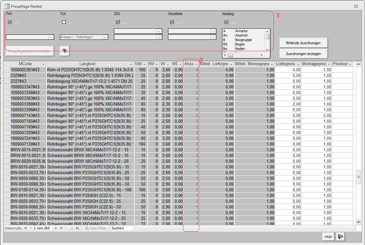Viewport: 365px width, 245px height.
Task: Click the Suchen search field
Action: tap(121, 228)
